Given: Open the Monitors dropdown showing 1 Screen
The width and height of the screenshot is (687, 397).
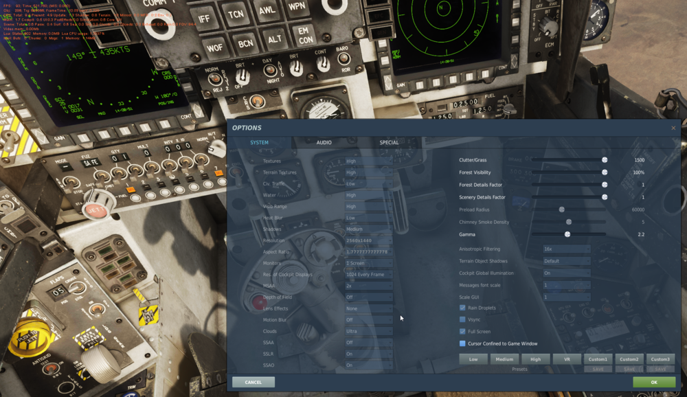Looking at the screenshot, I should (368, 263).
